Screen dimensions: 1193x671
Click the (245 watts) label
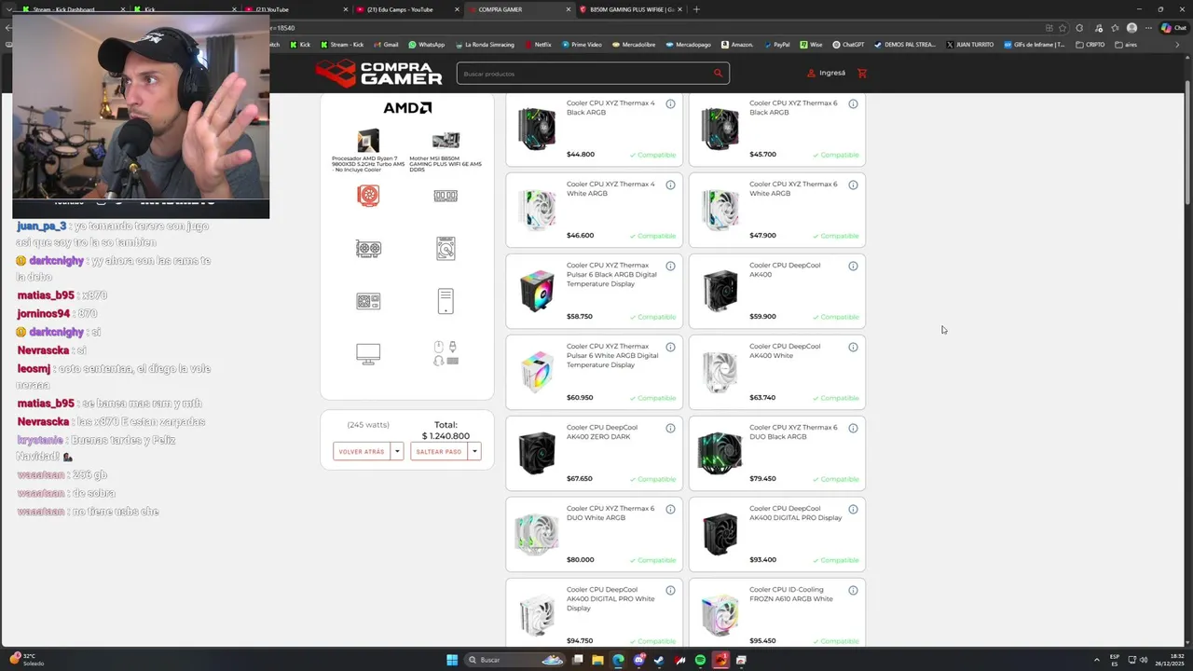pos(368,425)
